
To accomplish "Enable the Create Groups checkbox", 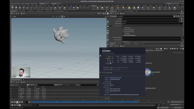I will (123, 28).
